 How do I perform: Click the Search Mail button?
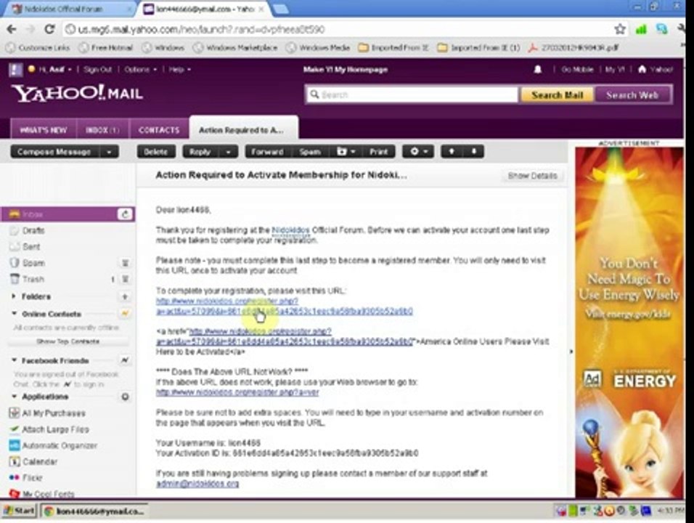[x=557, y=95]
